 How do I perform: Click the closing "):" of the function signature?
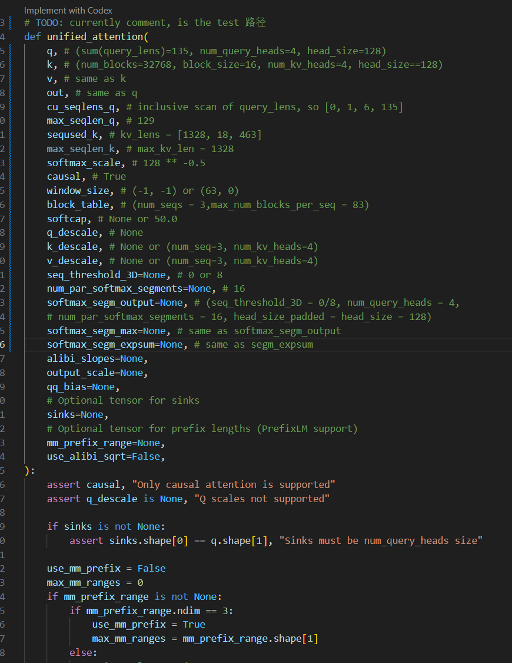tap(29, 471)
